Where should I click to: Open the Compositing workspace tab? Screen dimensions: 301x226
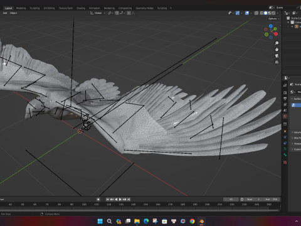[125, 8]
